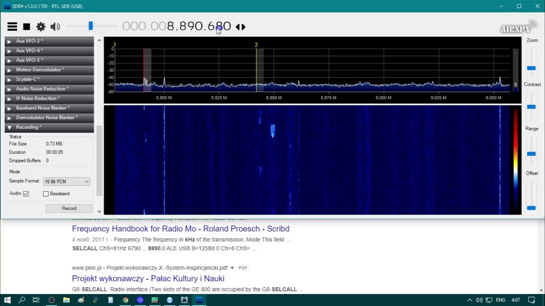Click the sidebar vertical scrollbar thumb
Image resolution: width=545 pixels, height=306 pixels.
(99, 161)
